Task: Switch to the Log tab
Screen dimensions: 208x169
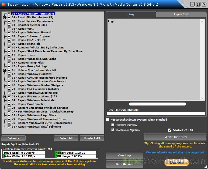Action: (x=131, y=15)
